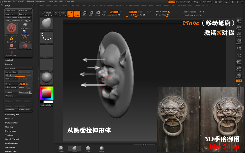The height and width of the screenshot is (153, 245).
Task: Click the Actual size icon
Action: click(x=239, y=35)
